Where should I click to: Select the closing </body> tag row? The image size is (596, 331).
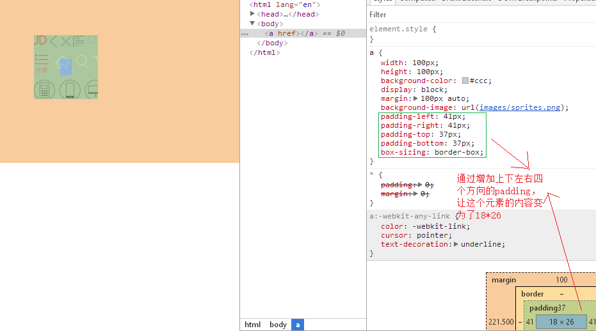[272, 43]
